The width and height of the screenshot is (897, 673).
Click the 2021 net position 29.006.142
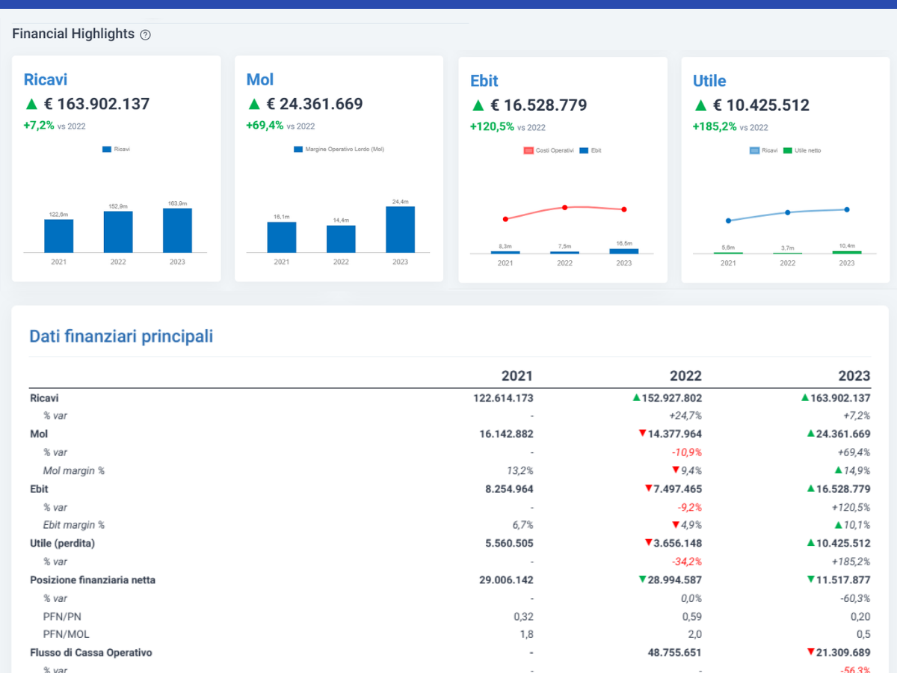pyautogui.click(x=506, y=580)
